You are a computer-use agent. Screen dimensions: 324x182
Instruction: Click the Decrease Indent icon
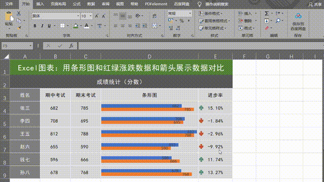(x=137, y=26)
